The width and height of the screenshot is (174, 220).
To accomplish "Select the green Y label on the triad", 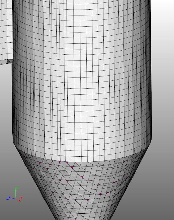I will [x=17, y=188].
